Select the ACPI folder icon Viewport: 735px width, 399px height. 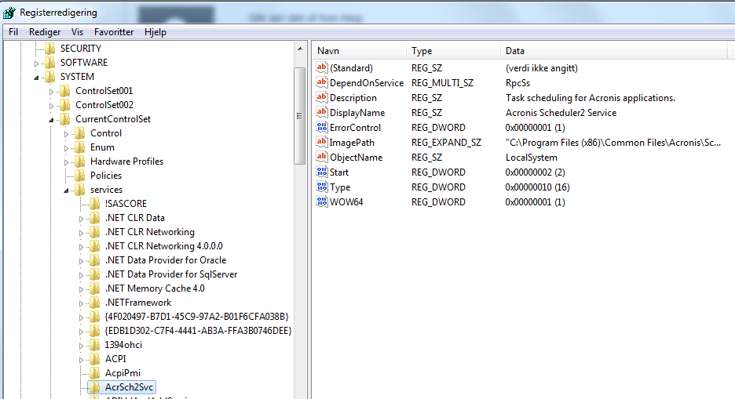[x=95, y=359]
